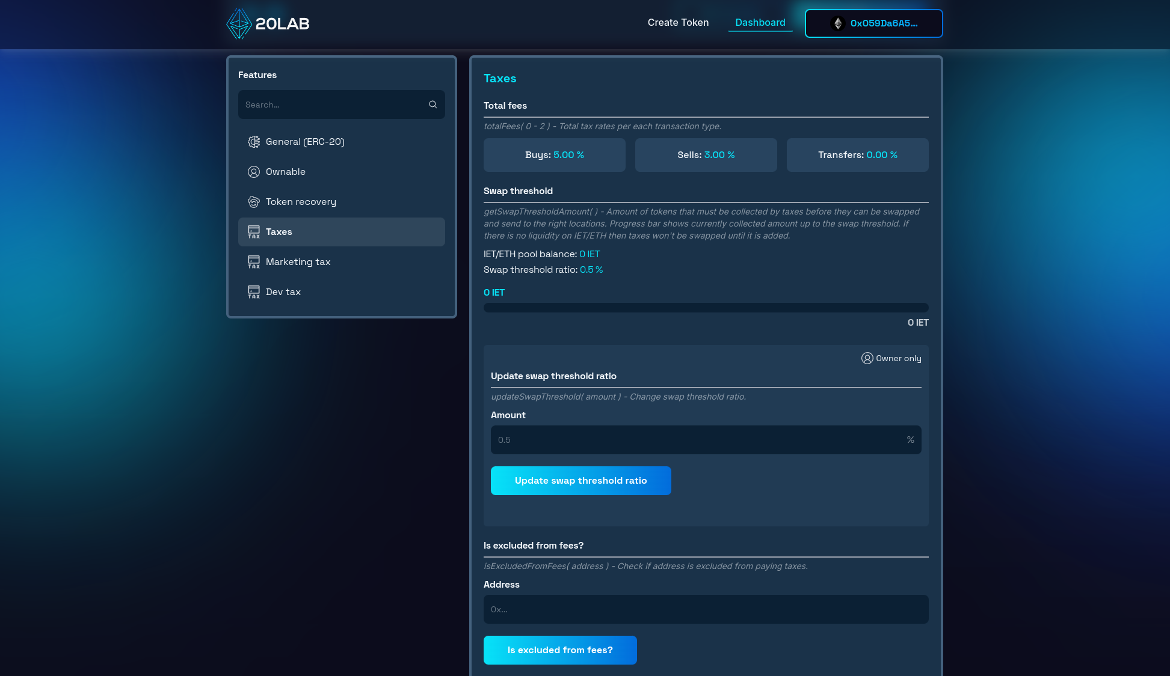Click the 0 IET label below progress bar
Screen dimensions: 1170x676
[x=918, y=323]
